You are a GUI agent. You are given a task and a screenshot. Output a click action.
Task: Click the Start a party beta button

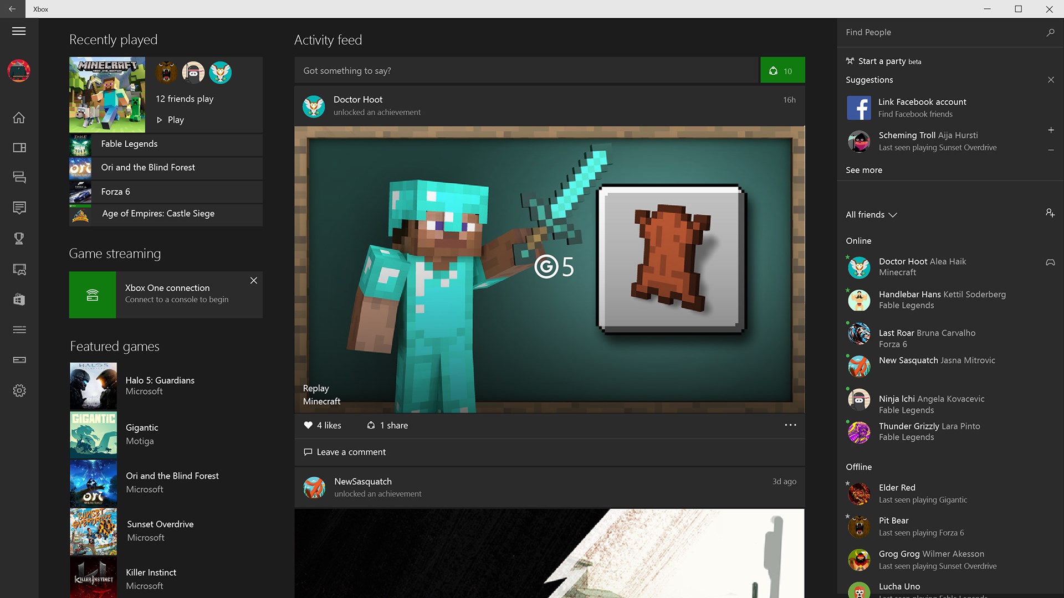[882, 60]
